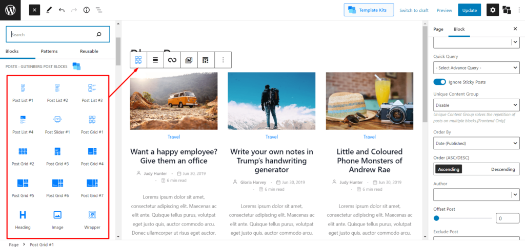Open Unique Content Group dropdown
This screenshot has width=525, height=247.
(476, 105)
